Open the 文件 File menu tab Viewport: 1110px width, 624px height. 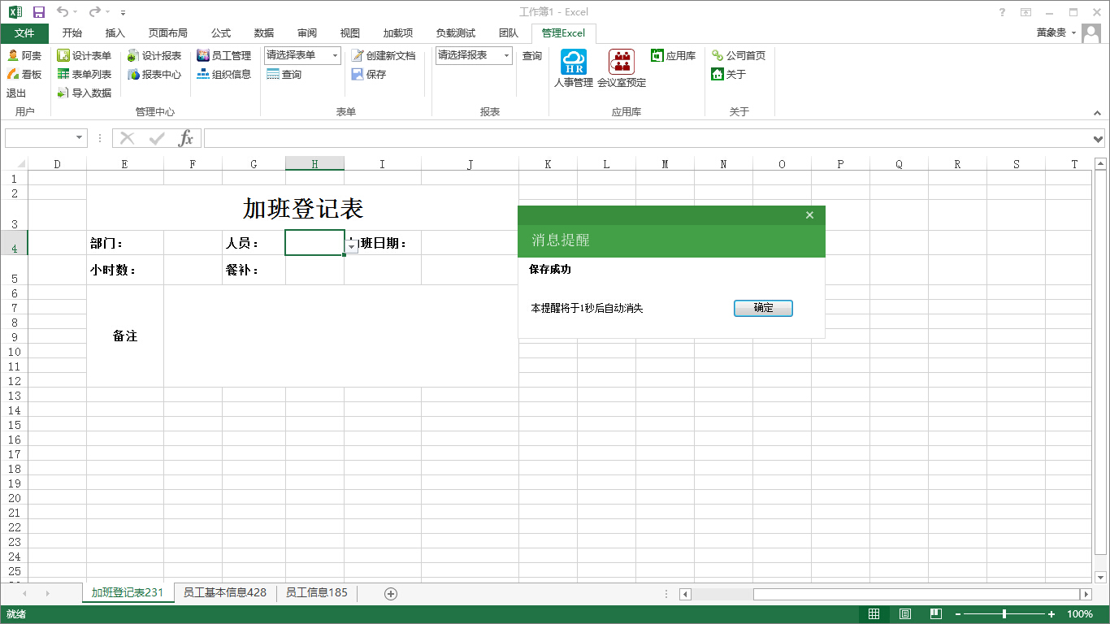coord(24,33)
